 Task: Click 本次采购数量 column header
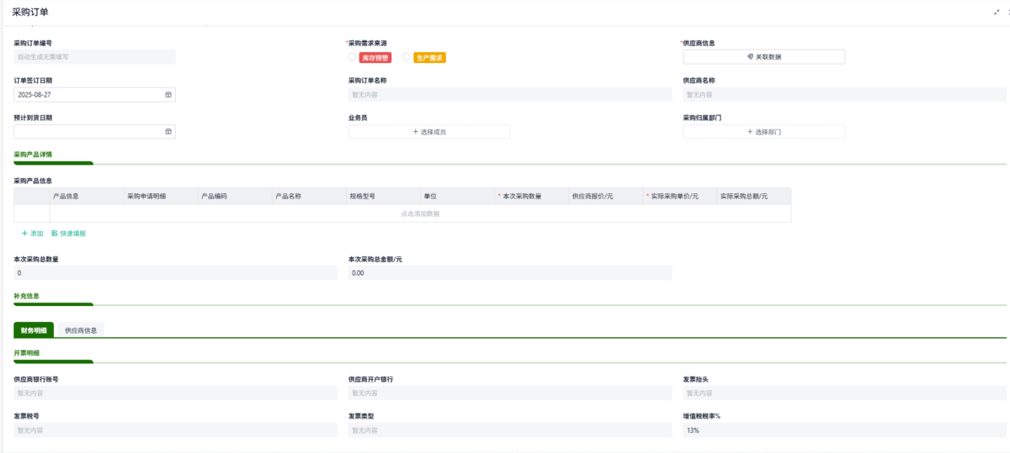coord(531,196)
